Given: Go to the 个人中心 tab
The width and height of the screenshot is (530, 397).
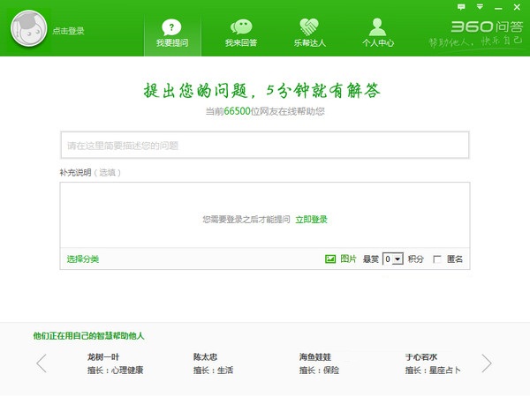Looking at the screenshot, I should [378, 34].
